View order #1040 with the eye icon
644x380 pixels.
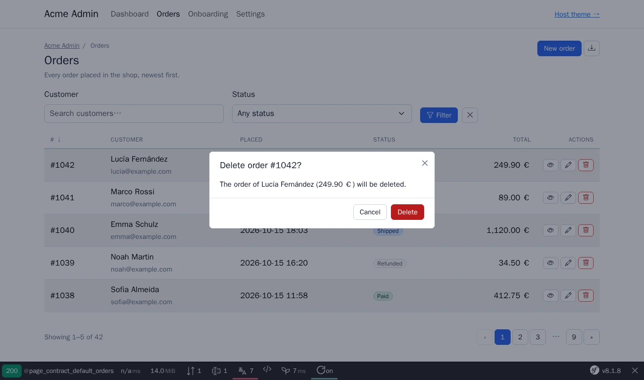point(550,230)
